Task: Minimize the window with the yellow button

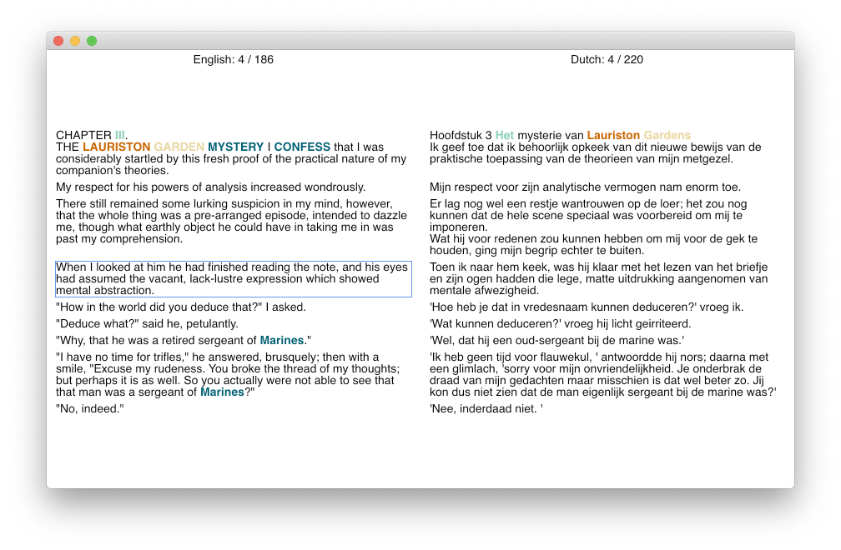Action: [75, 41]
